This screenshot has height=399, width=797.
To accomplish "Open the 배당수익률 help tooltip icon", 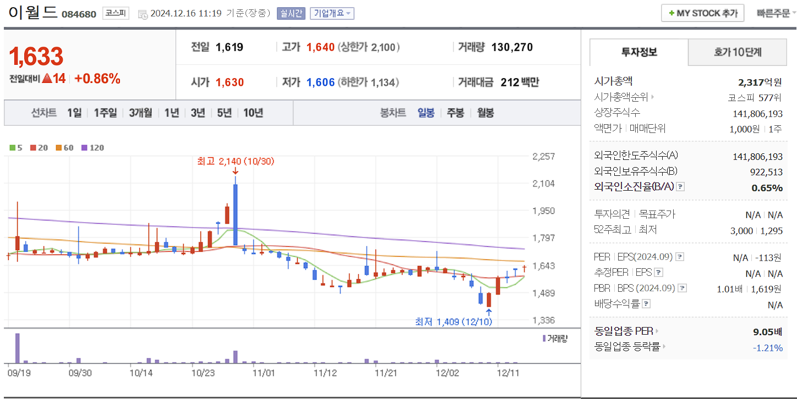I will coord(646,303).
